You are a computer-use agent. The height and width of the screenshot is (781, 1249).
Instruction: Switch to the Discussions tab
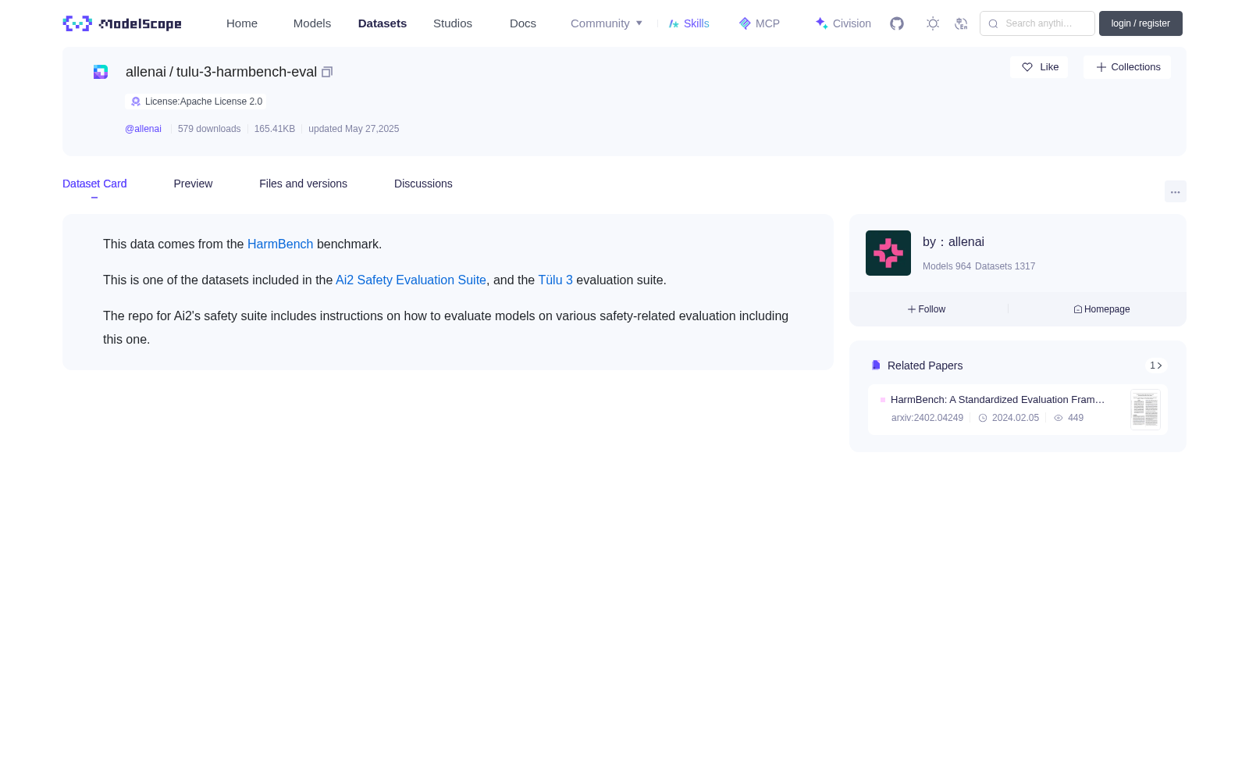point(423,184)
